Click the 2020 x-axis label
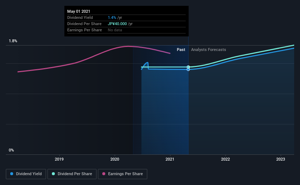 (x=115, y=159)
